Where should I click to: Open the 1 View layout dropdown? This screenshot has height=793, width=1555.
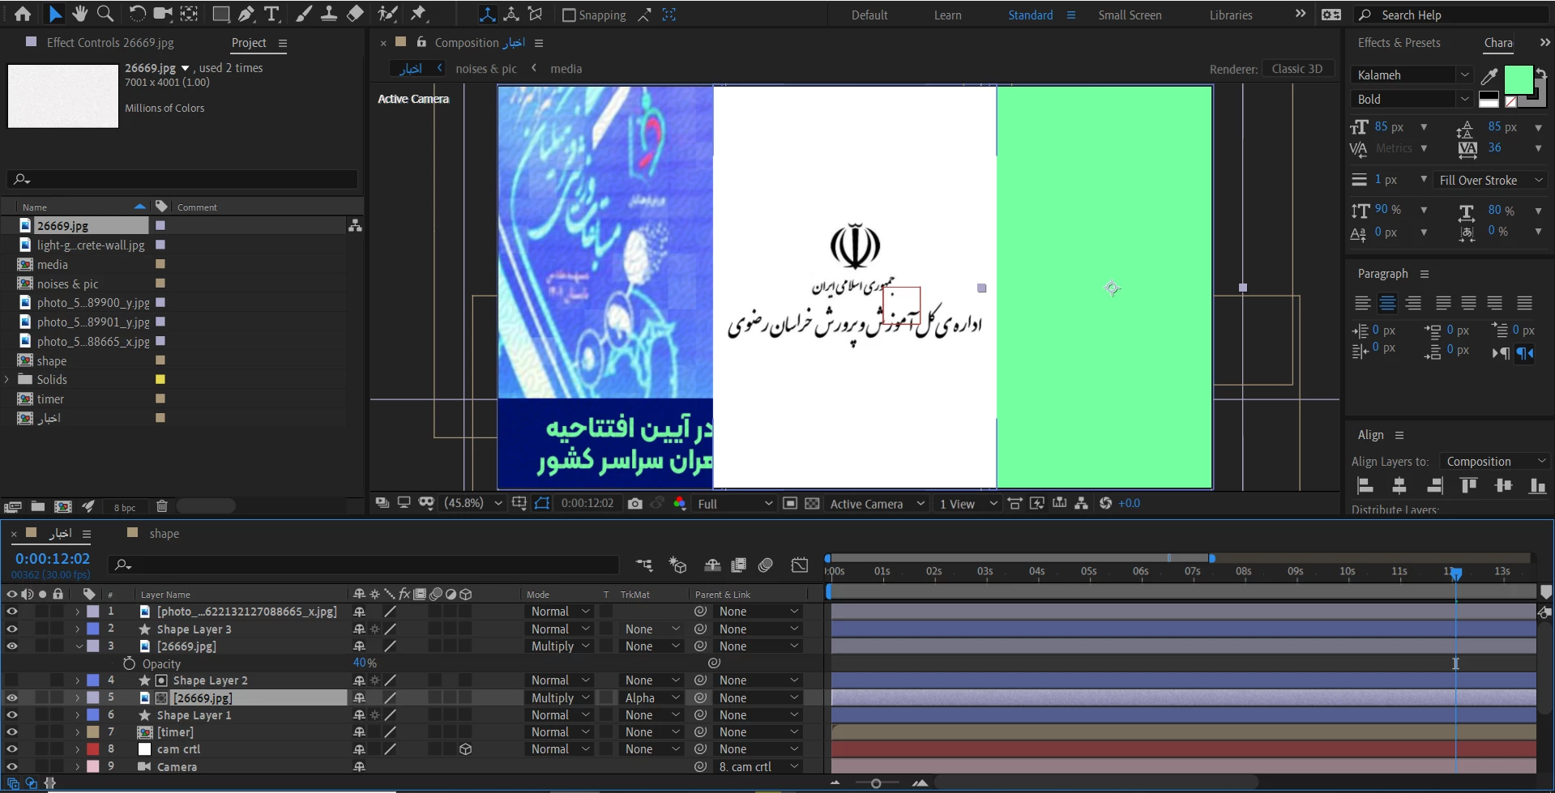point(968,503)
